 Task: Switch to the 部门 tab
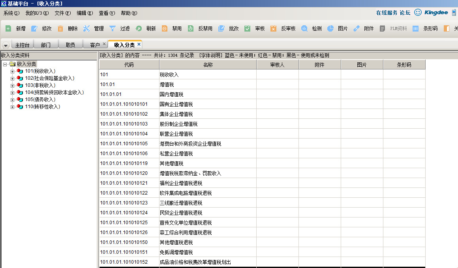(x=46, y=45)
